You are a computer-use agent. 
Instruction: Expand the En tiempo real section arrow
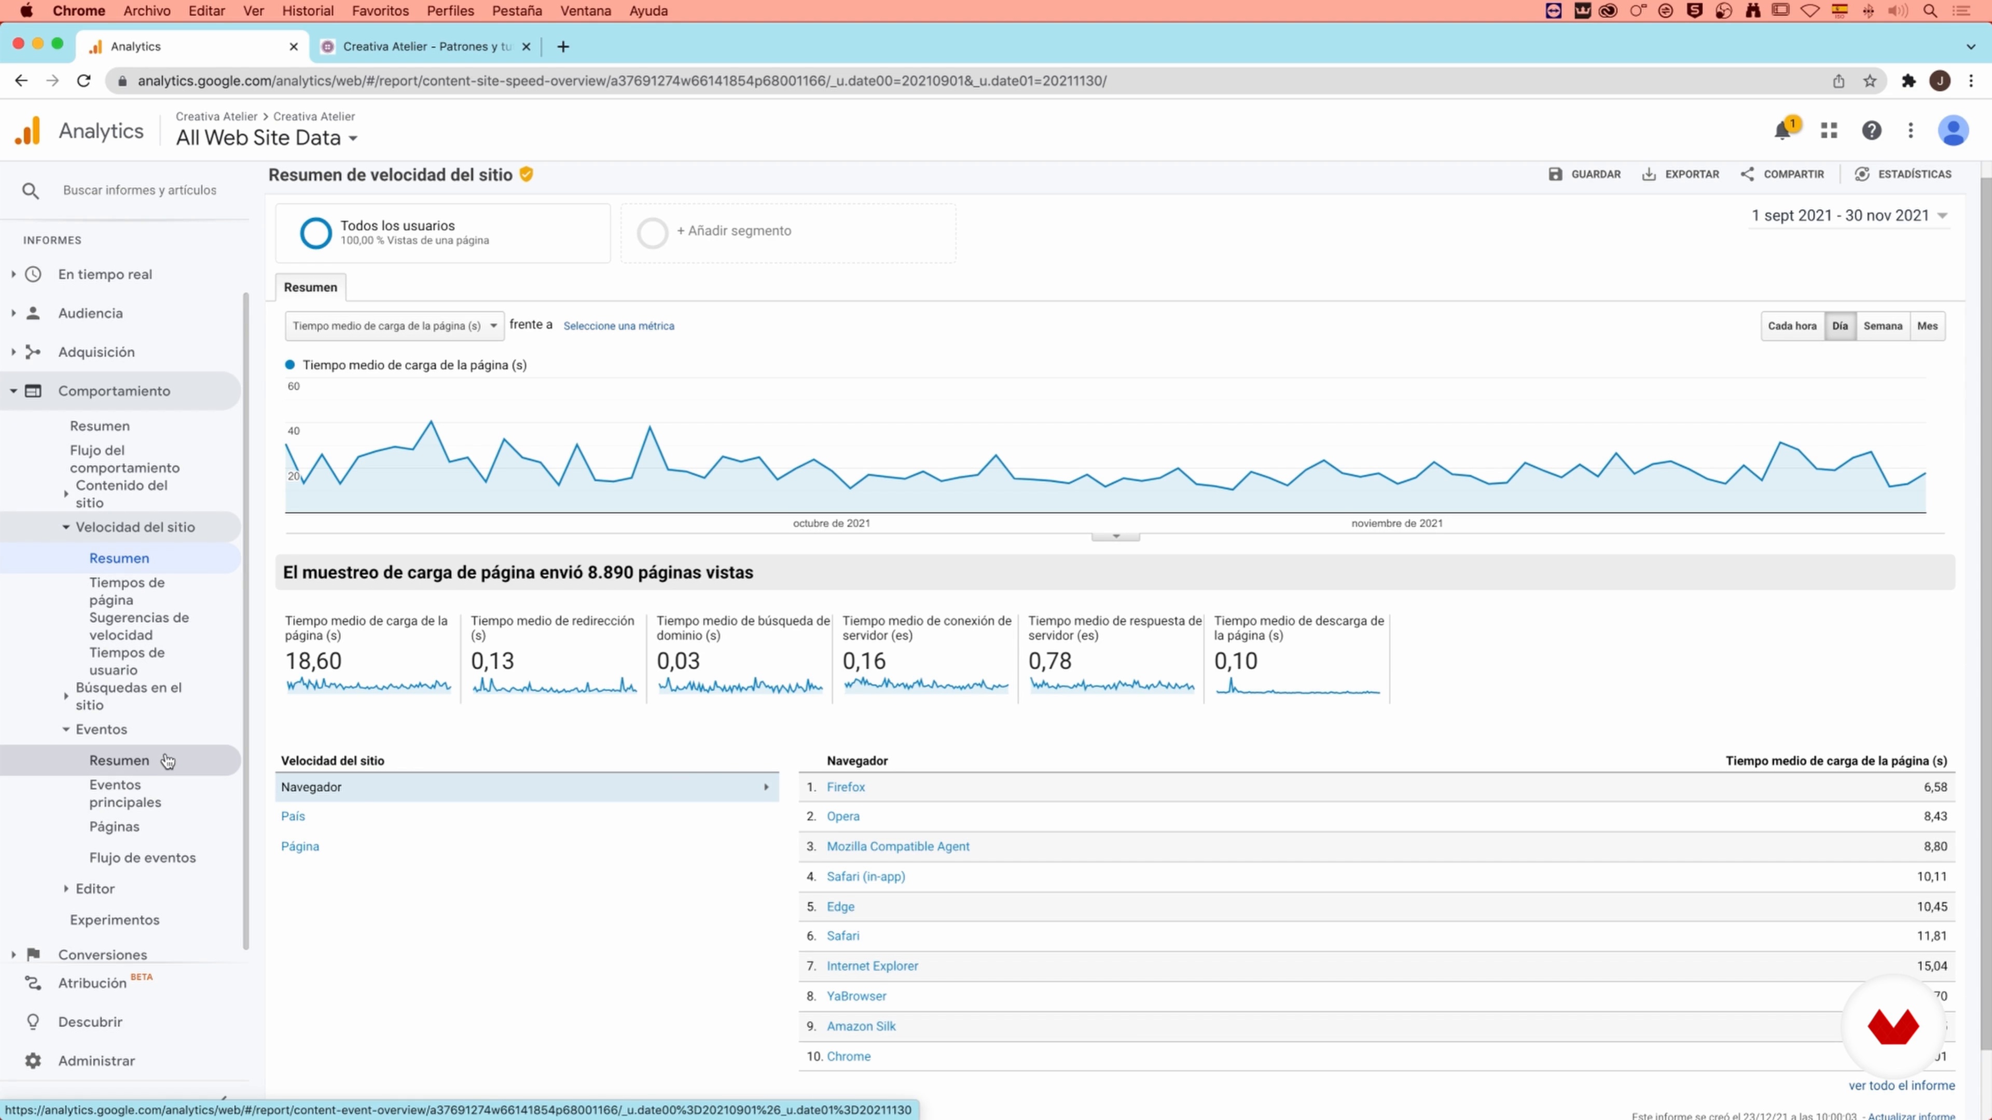tap(13, 274)
